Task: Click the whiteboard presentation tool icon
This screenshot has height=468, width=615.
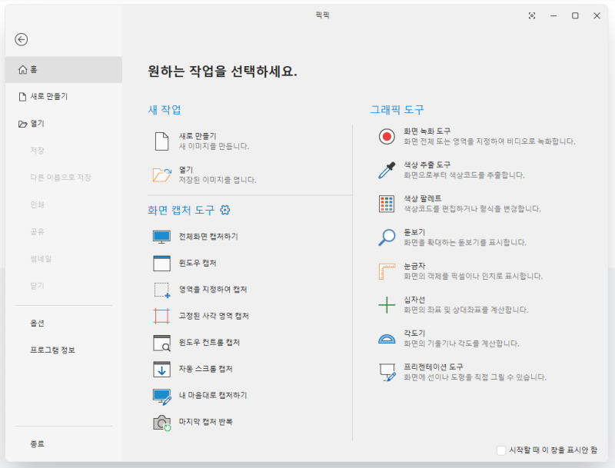Action: [387, 373]
